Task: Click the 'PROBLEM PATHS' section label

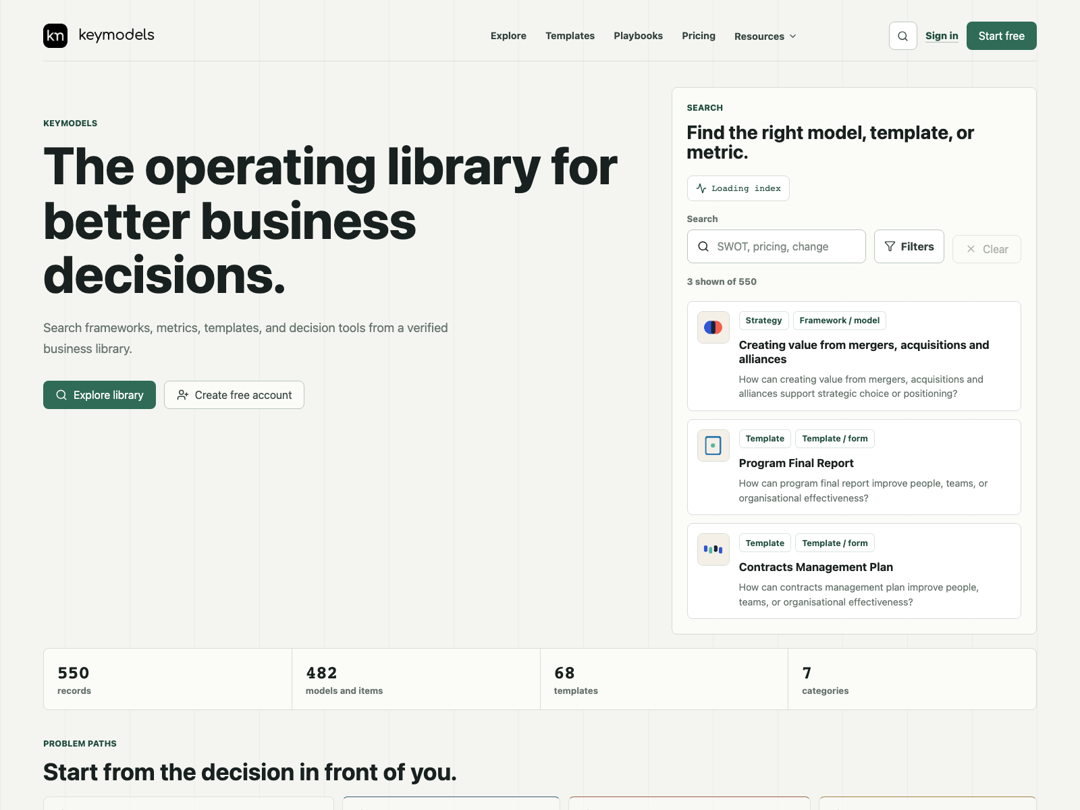Action: pos(80,743)
